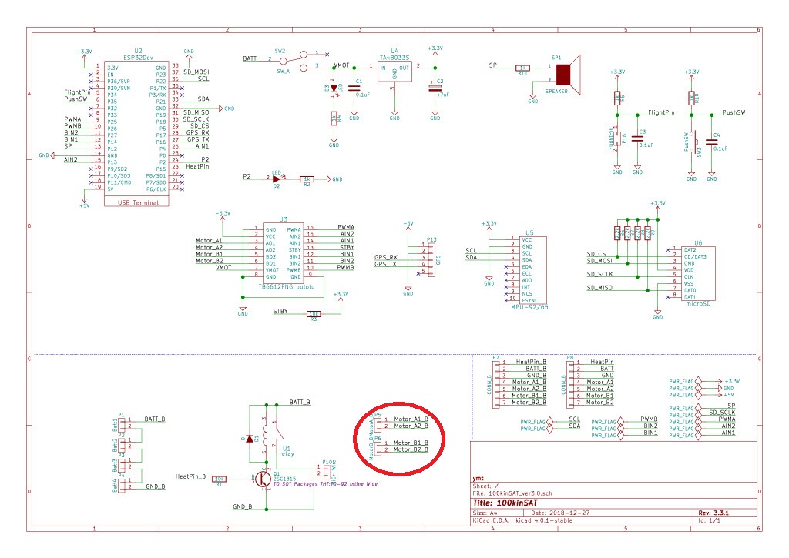Select the P16 FlightPin jumper symbol

point(617,139)
